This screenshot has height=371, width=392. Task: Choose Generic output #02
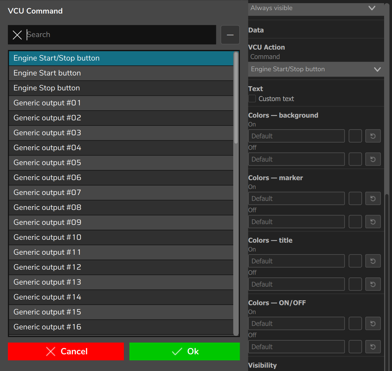coord(121,118)
